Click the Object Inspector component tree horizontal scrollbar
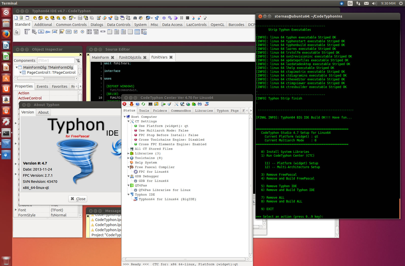 coord(46,78)
